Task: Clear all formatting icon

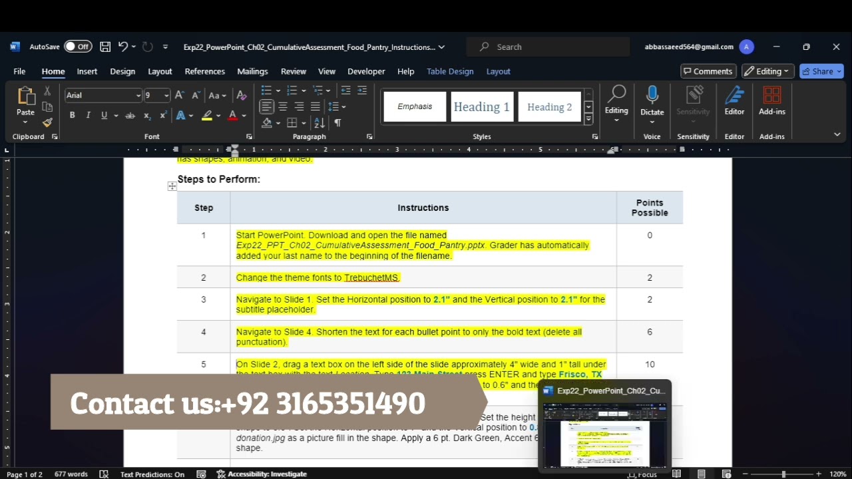Action: (x=242, y=95)
